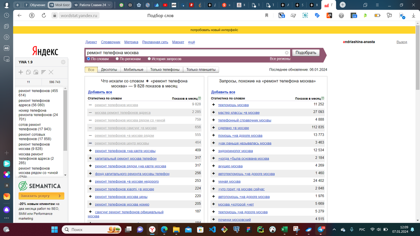Viewport: 420px width, 236px height.
Task: Clear the YWA list with X icon
Action: [x=51, y=72]
